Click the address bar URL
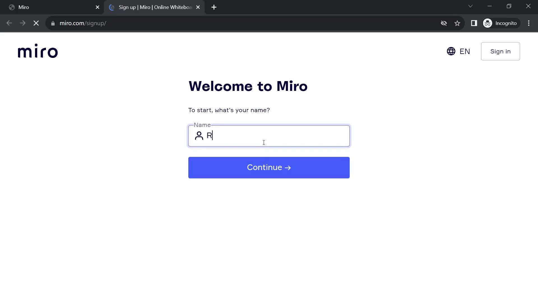This screenshot has width=538, height=302. tap(83, 23)
